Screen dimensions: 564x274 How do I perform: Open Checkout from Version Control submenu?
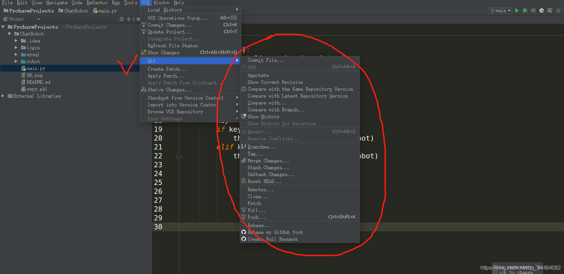coord(190,98)
